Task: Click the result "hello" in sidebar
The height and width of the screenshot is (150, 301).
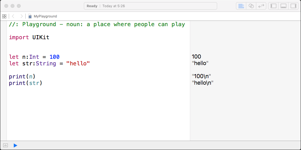Action: click(200, 63)
